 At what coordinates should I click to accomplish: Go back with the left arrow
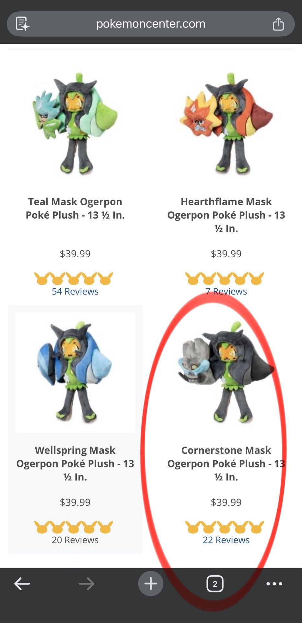click(22, 584)
